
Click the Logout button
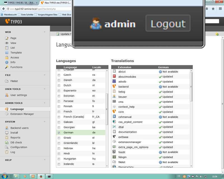[168, 23]
